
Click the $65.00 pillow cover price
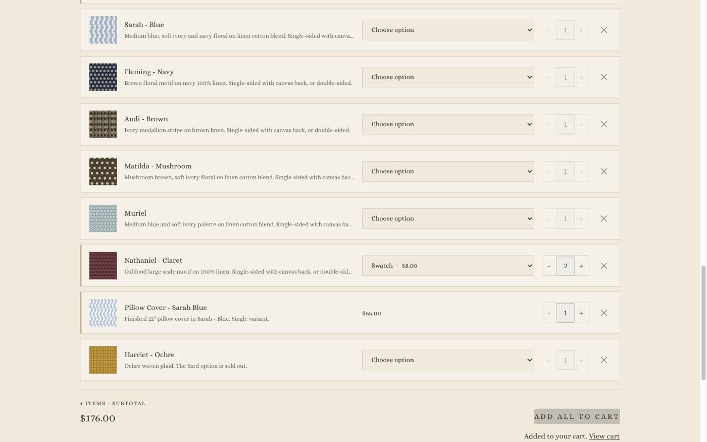(372, 313)
